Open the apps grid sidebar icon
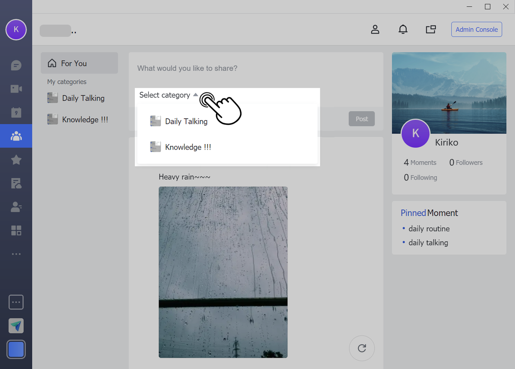The image size is (515, 369). pyautogui.click(x=16, y=231)
